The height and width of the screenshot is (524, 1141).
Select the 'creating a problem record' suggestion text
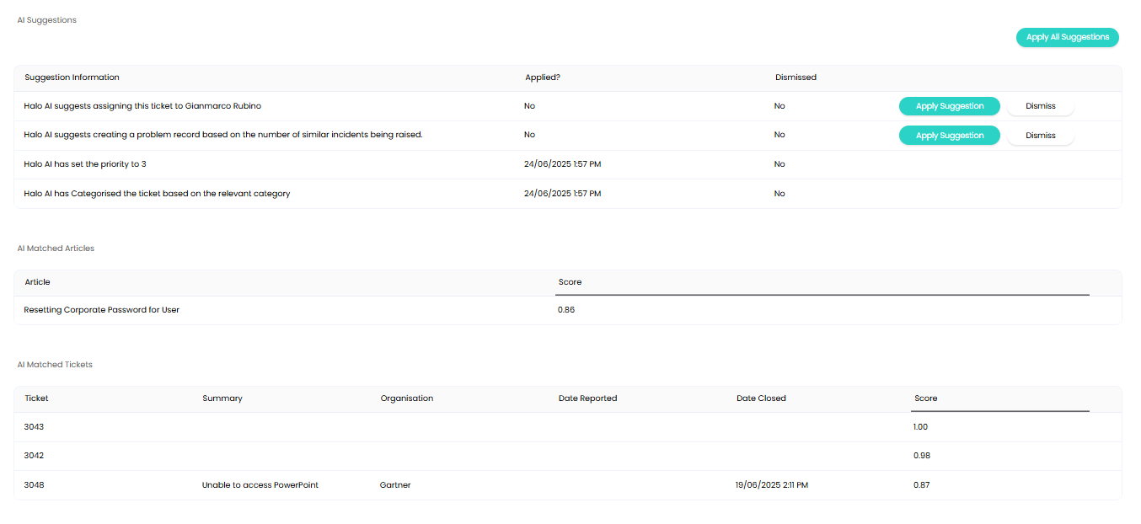tap(223, 135)
